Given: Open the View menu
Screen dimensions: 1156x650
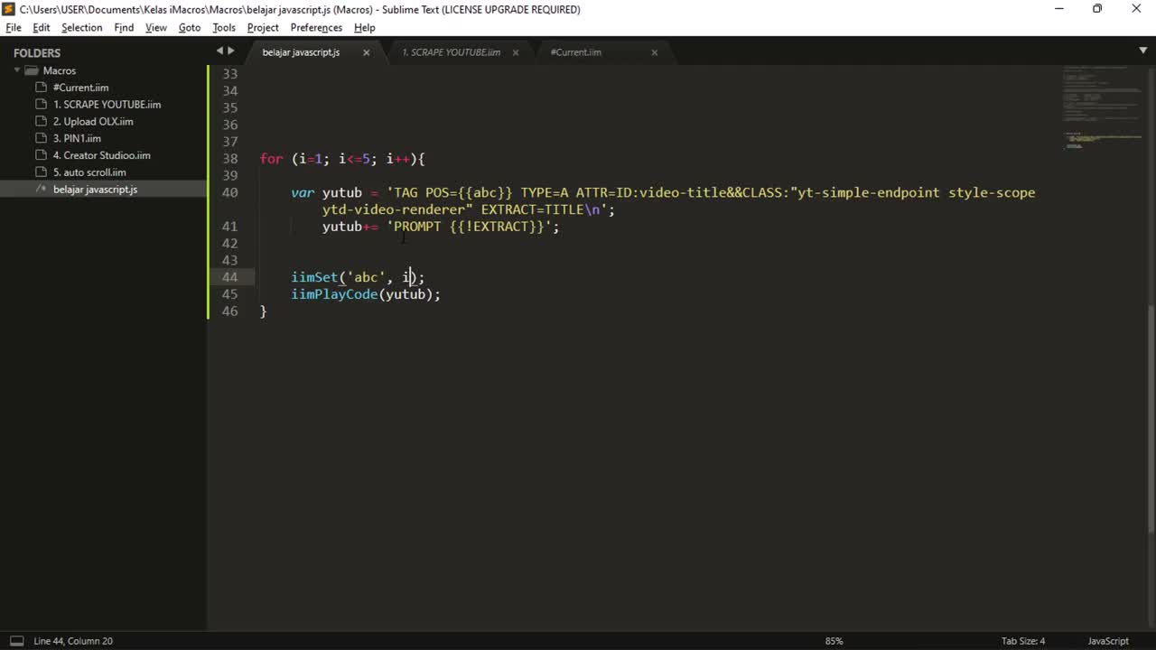Looking at the screenshot, I should pyautogui.click(x=156, y=28).
